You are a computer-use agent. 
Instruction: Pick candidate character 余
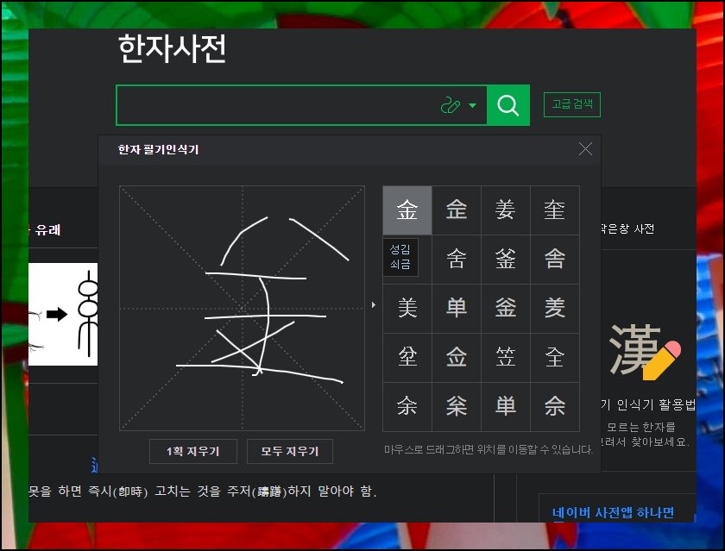407,406
